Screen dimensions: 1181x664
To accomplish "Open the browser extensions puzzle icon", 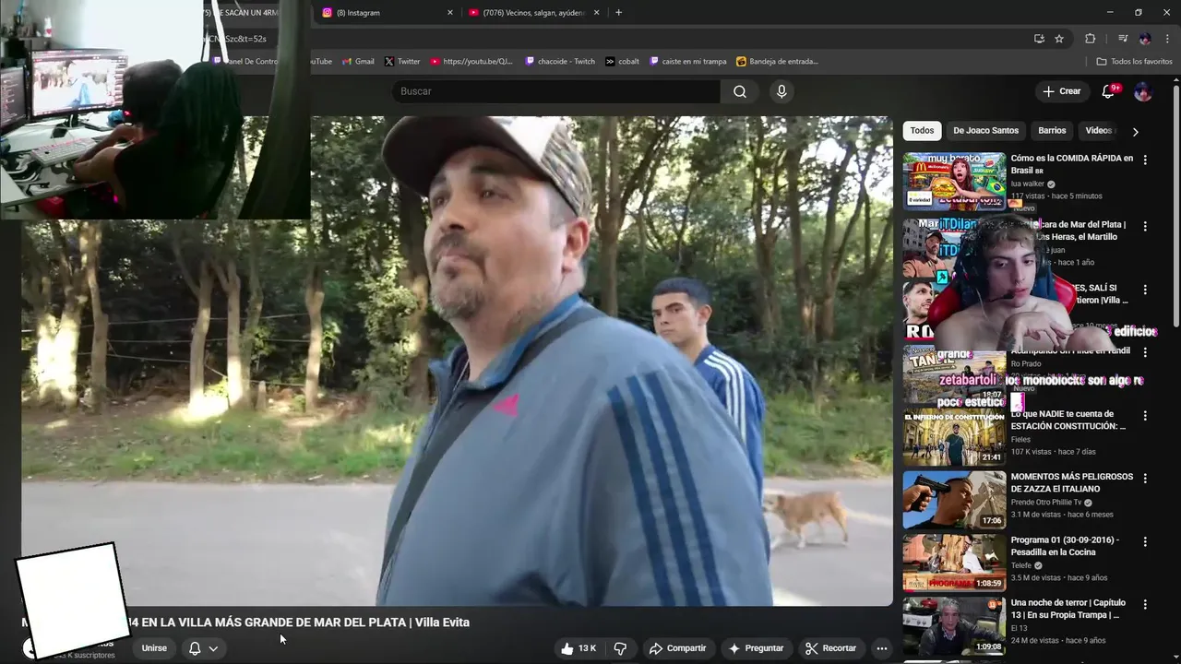I will 1090,39.
